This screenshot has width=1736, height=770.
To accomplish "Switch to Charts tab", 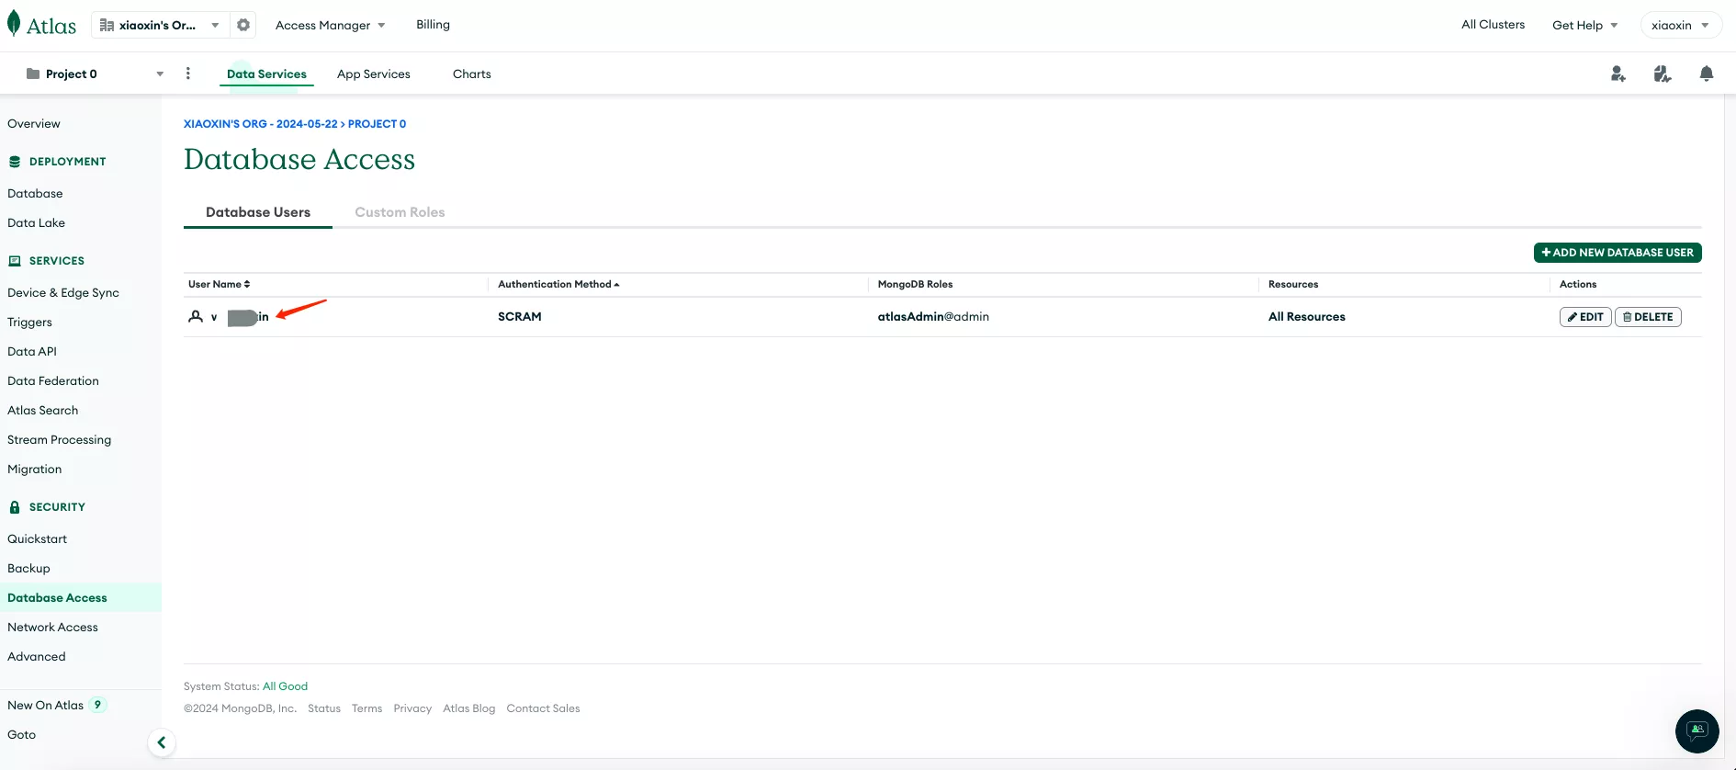I will pyautogui.click(x=472, y=74).
